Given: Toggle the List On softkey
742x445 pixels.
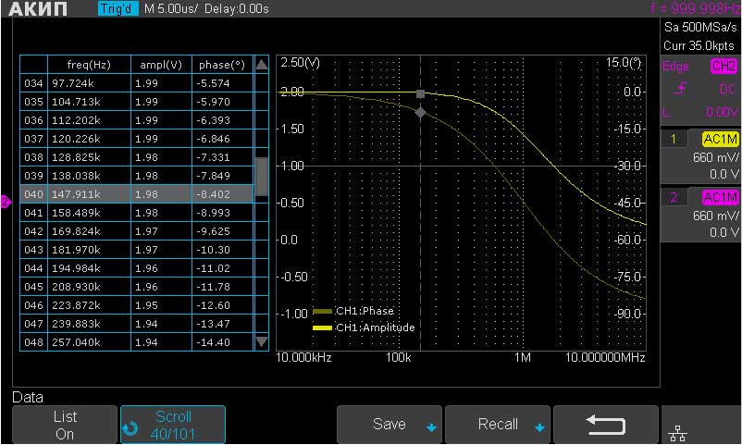Looking at the screenshot, I should 64,425.
